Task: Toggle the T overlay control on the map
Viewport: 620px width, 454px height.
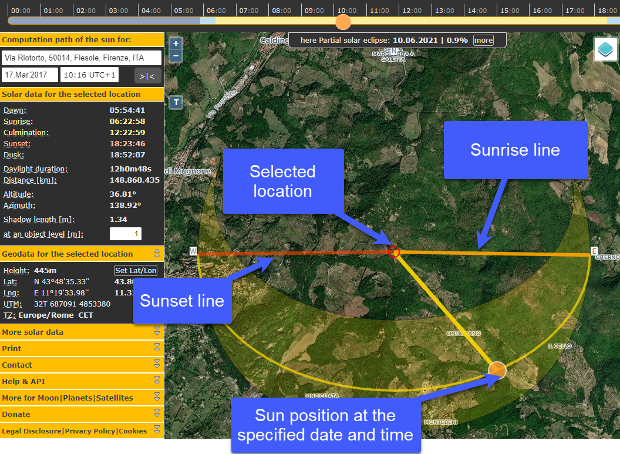Action: click(x=175, y=102)
